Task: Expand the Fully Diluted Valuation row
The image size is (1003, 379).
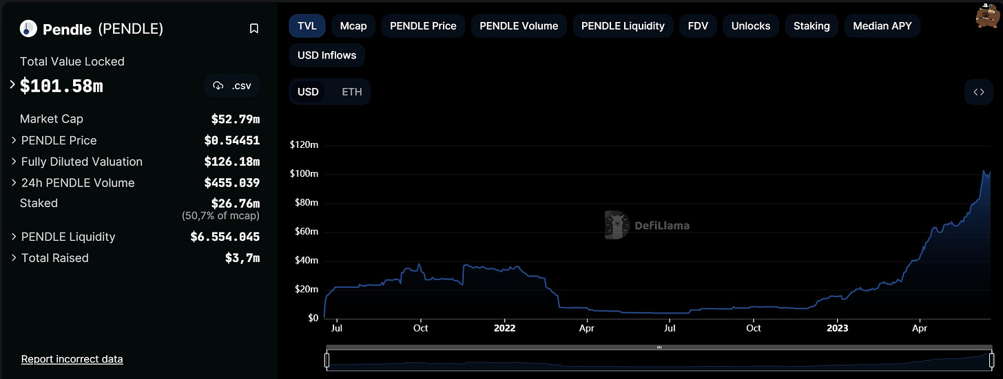Action: [x=14, y=162]
